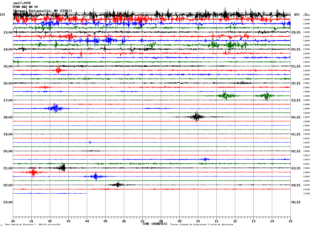The image size is (311, 228).
Task: Click the black seismic burst on the 22:00 trace
Action: 118,185
